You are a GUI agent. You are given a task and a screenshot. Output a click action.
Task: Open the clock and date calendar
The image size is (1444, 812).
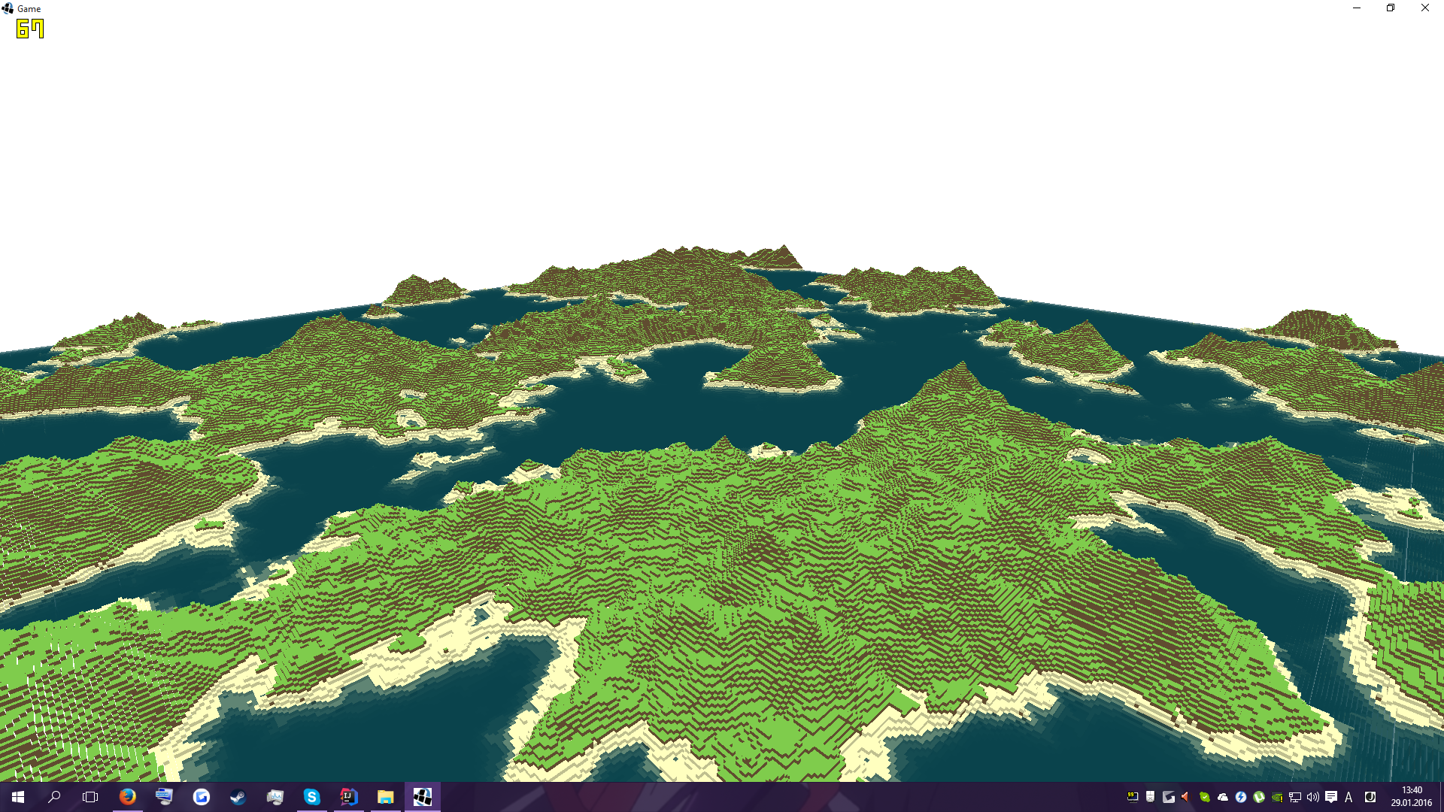pyautogui.click(x=1411, y=797)
